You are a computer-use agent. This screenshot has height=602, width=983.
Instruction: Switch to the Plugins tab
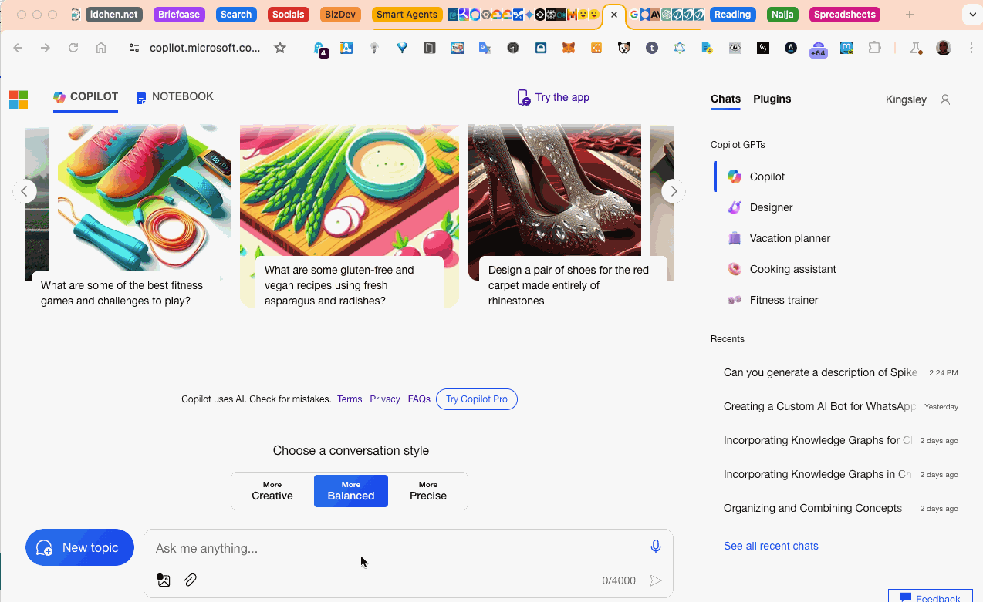772,99
